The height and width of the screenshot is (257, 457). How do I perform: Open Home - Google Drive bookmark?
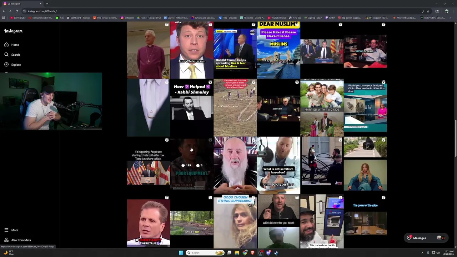click(149, 18)
